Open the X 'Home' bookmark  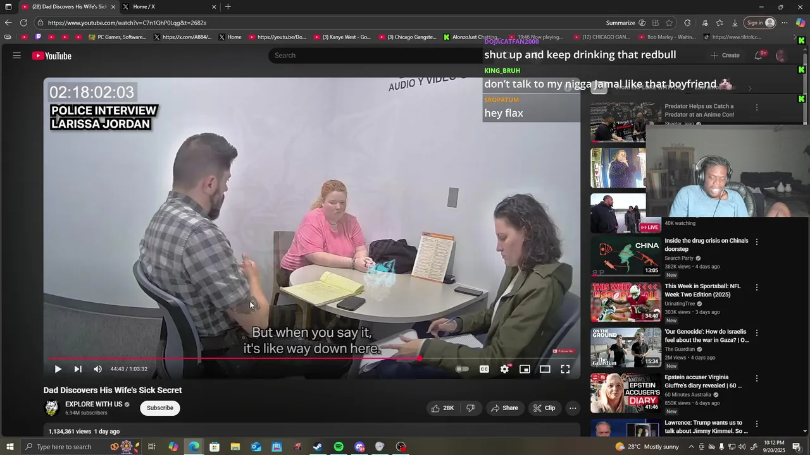point(230,37)
